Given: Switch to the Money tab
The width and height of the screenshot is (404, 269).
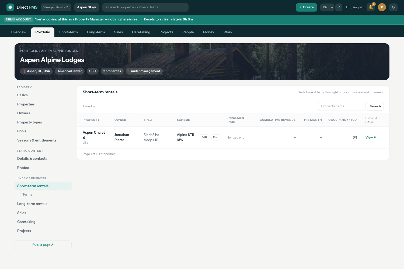Looking at the screenshot, I should (x=208, y=32).
